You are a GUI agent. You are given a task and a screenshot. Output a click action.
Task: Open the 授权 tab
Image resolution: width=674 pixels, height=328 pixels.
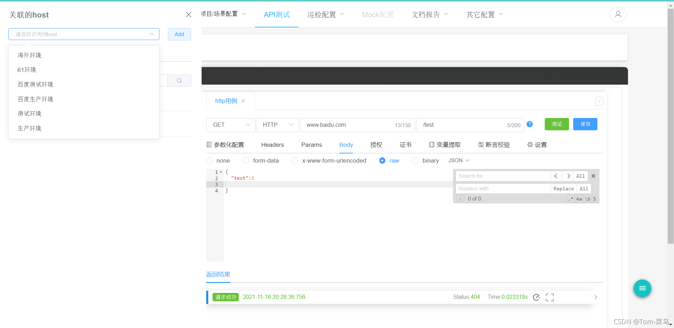(376, 145)
